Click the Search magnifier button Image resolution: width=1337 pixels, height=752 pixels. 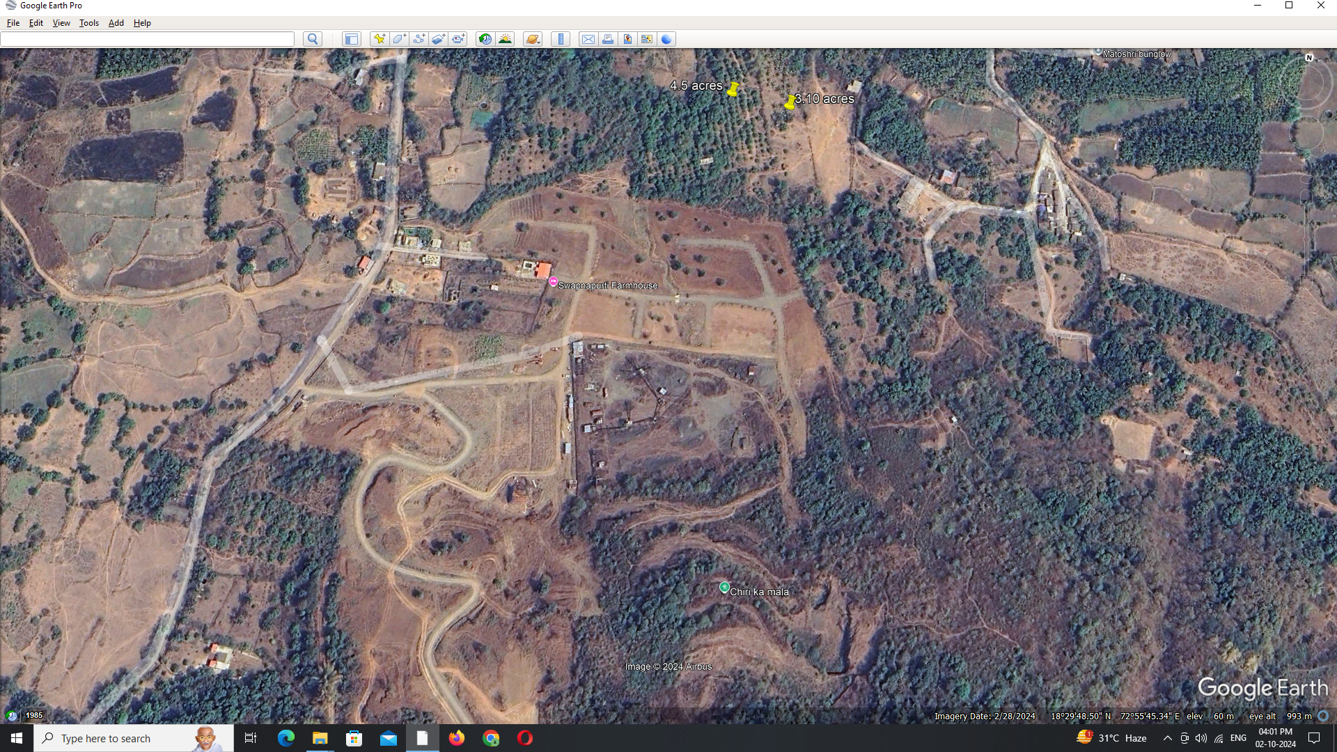(x=313, y=39)
